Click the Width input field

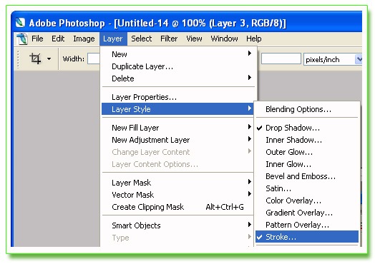(94, 59)
